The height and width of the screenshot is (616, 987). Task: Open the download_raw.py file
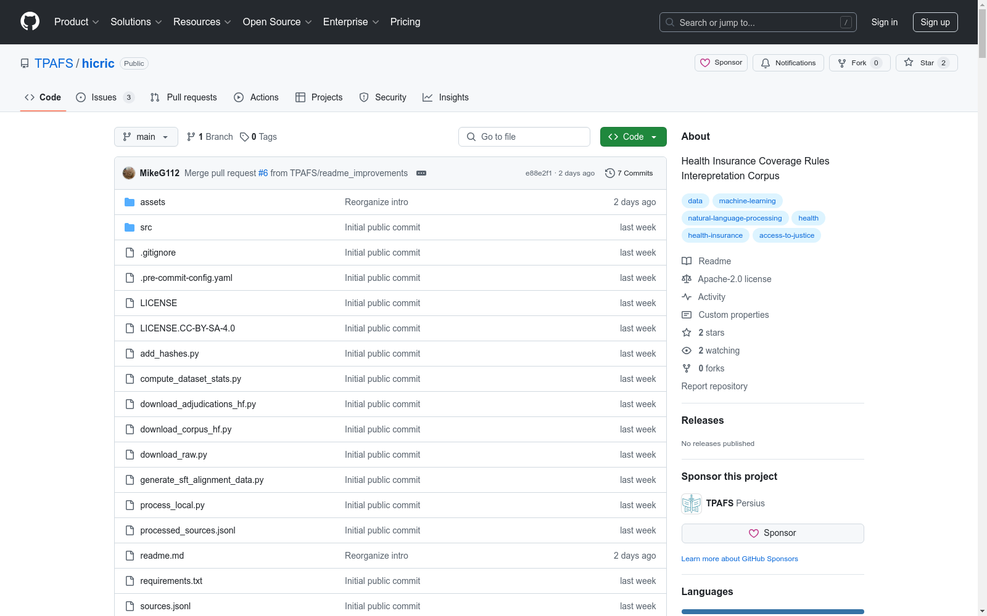(x=173, y=455)
